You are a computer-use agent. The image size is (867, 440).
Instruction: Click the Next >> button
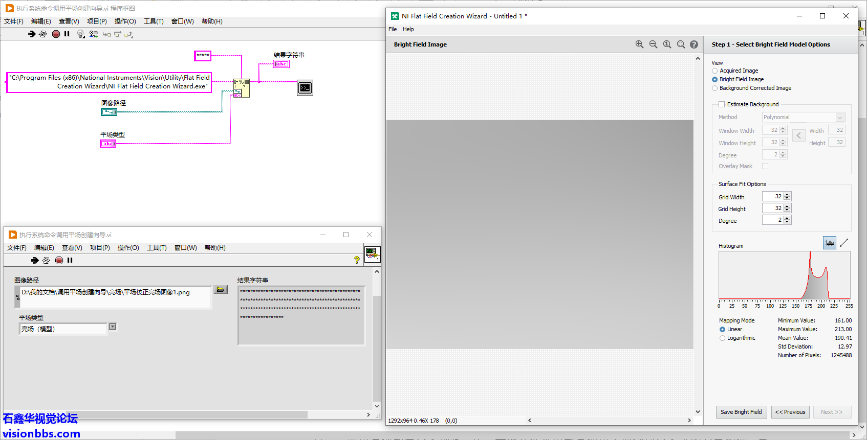pyautogui.click(x=832, y=412)
